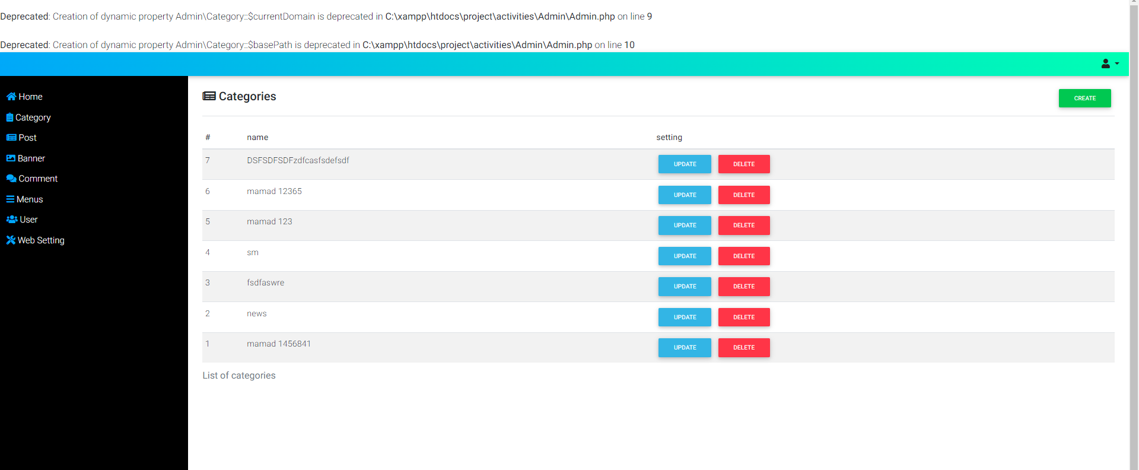1139x470 pixels.
Task: Update the mamad 12365 category
Action: click(x=685, y=195)
